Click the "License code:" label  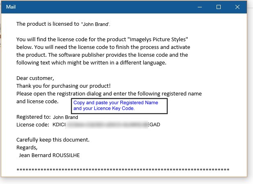point(33,124)
